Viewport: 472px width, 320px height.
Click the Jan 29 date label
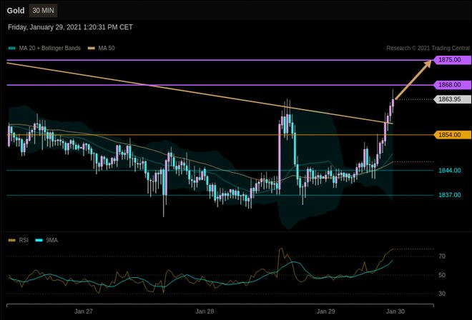click(x=325, y=311)
